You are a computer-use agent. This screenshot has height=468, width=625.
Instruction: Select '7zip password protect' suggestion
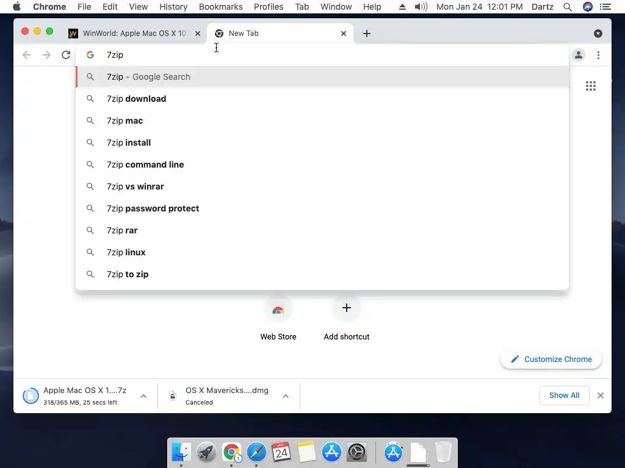[x=322, y=208]
